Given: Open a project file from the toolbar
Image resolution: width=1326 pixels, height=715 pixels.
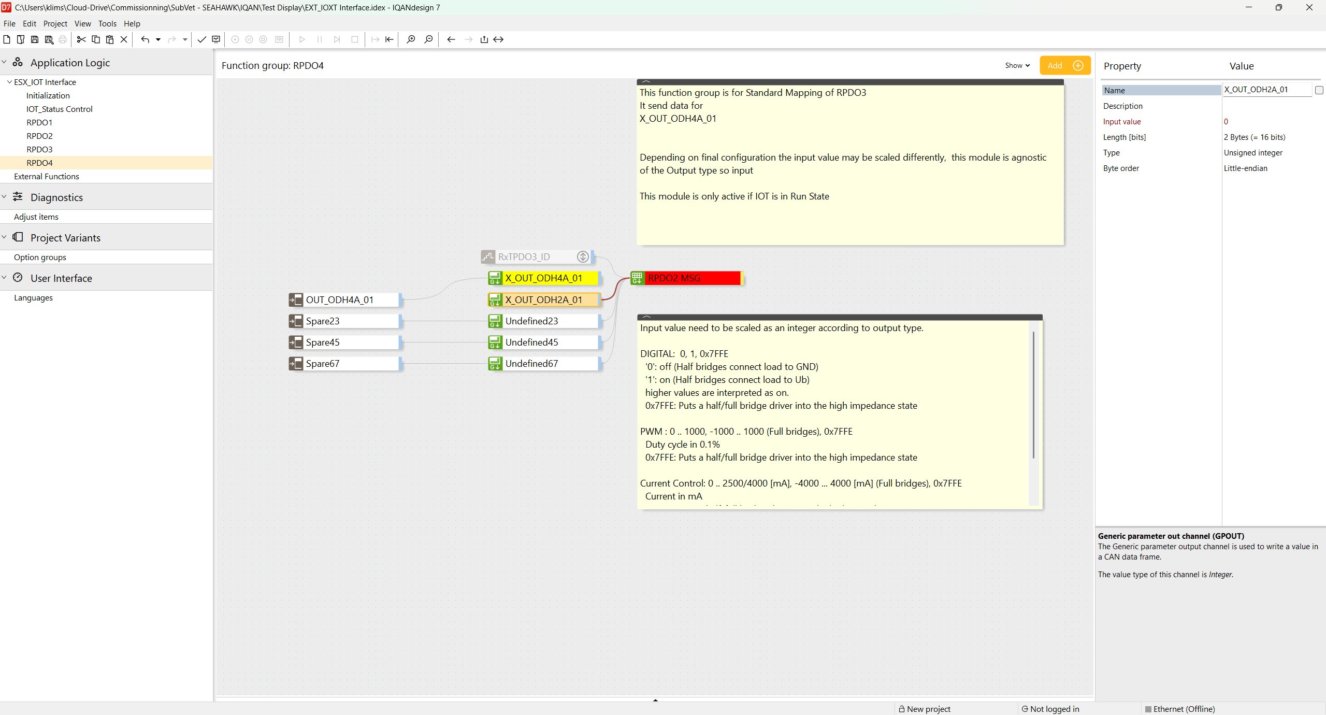Looking at the screenshot, I should pos(21,39).
